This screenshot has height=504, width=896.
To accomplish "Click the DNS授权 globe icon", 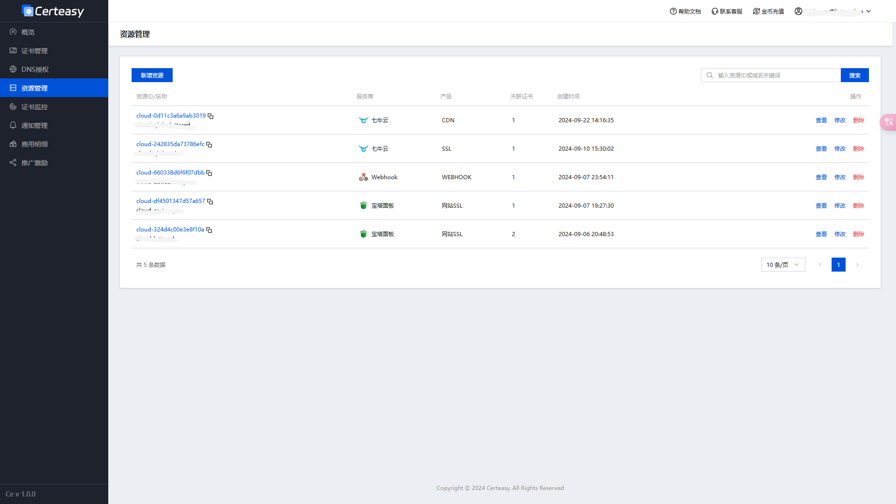I will 13,69.
